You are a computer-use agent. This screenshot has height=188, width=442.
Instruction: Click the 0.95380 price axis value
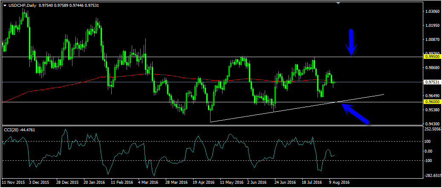433,110
